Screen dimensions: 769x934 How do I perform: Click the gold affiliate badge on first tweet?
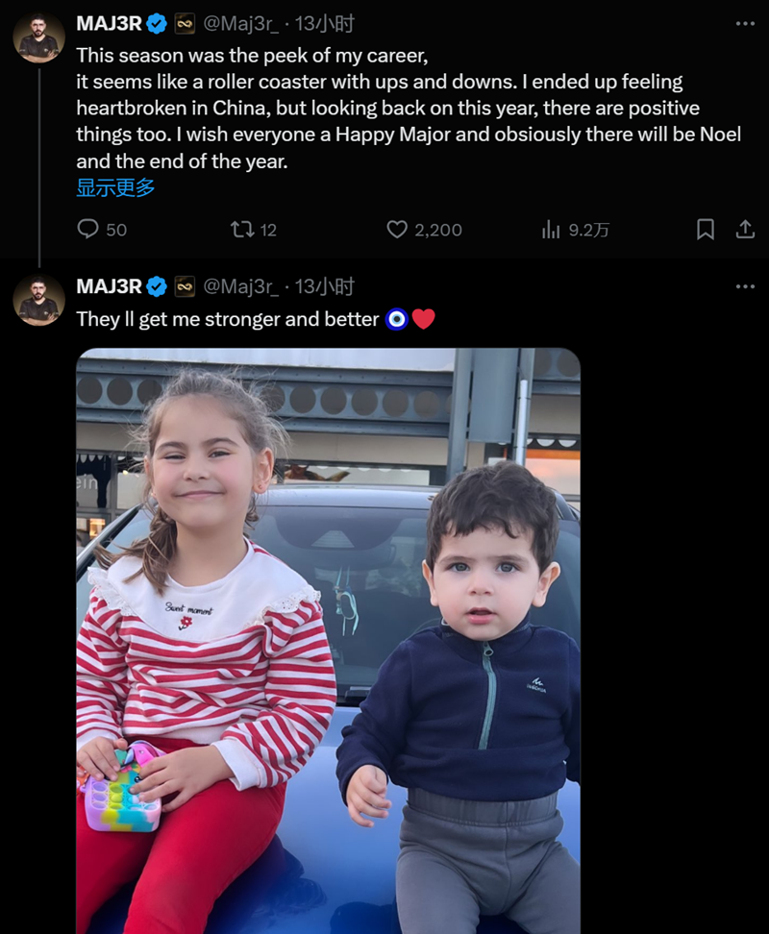point(185,23)
